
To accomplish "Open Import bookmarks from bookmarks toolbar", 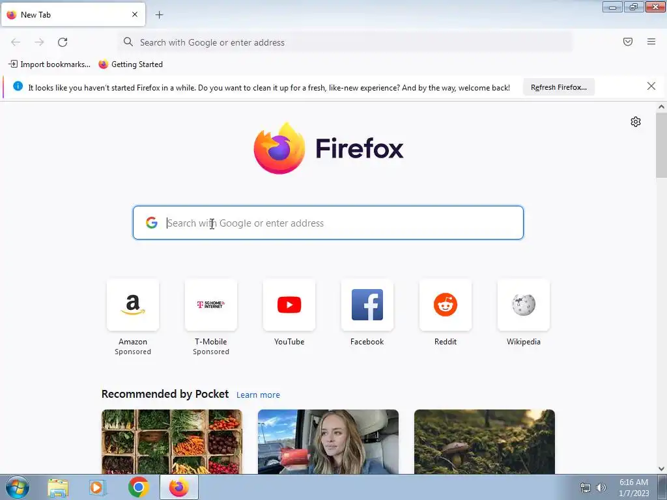I will tap(50, 64).
